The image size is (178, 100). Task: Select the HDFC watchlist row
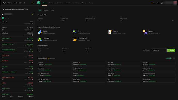(x=18, y=84)
